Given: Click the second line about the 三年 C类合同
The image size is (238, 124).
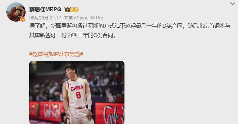Looking at the screenshot, I should click(x=72, y=35).
